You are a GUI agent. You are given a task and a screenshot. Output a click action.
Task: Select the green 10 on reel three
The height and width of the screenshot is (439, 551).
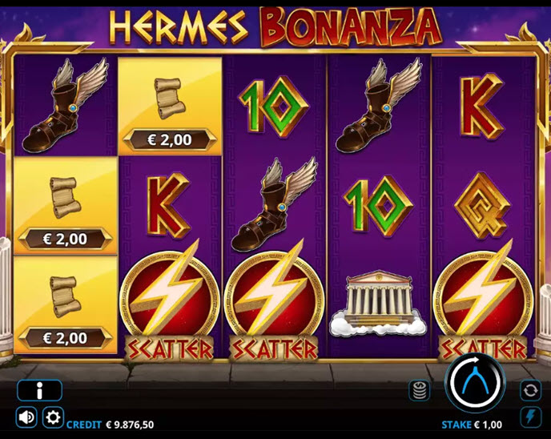pos(273,107)
